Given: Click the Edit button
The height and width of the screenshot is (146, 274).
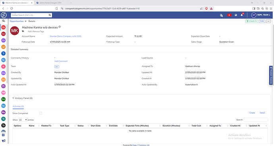Looking at the screenshot, I should pos(262,21).
